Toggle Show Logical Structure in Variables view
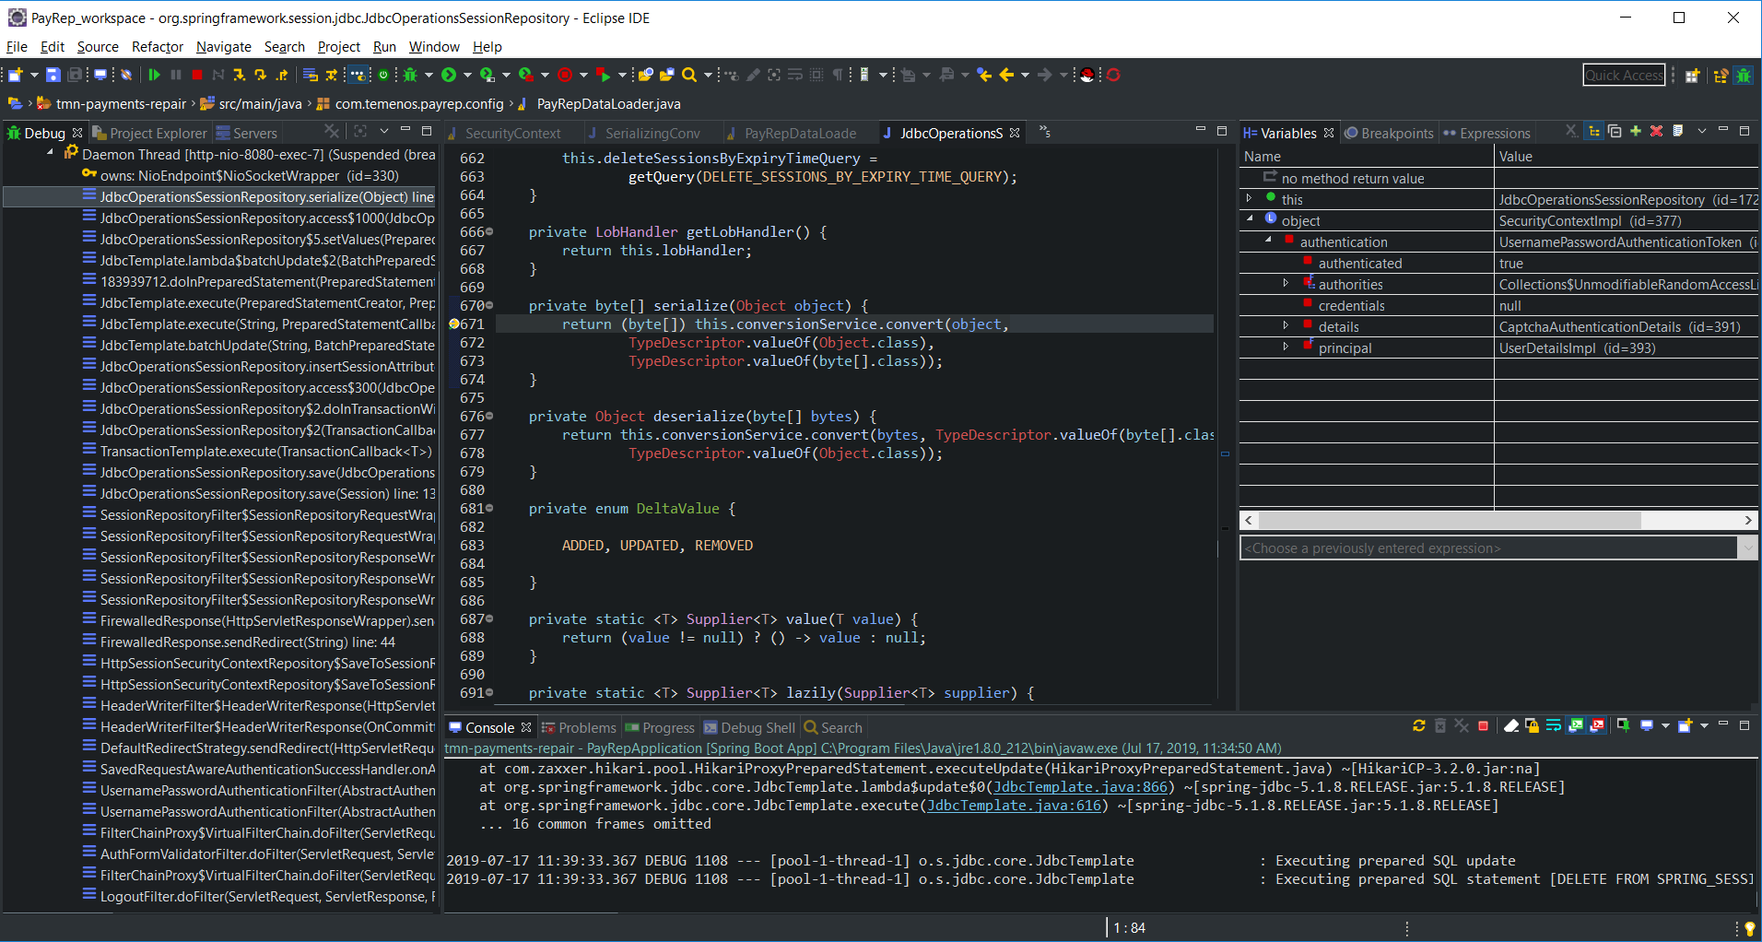1762x942 pixels. click(1593, 132)
